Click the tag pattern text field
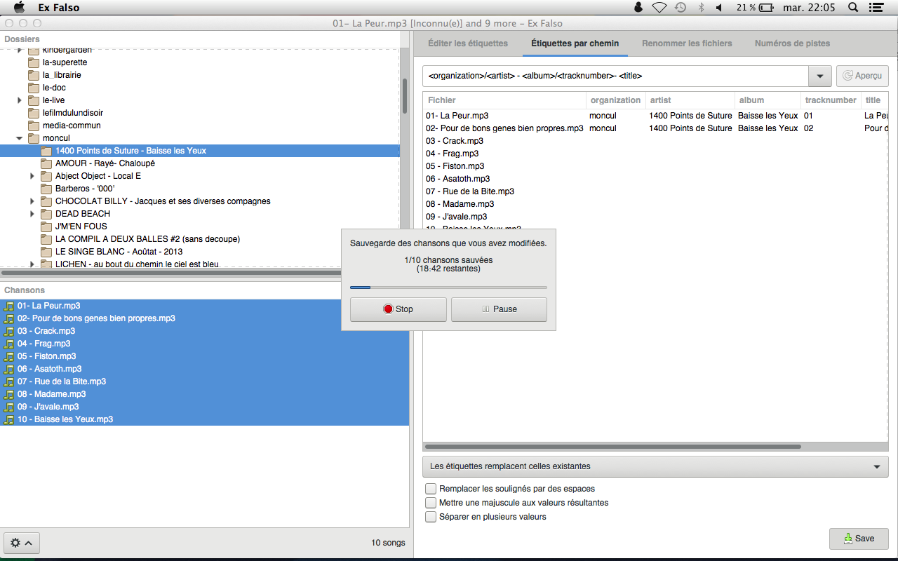 click(615, 76)
